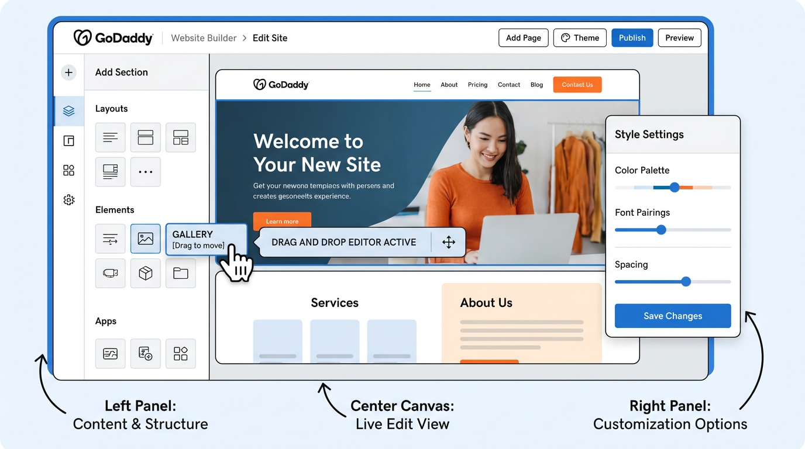
Task: Adjust the Color Palette slider
Action: 674,188
